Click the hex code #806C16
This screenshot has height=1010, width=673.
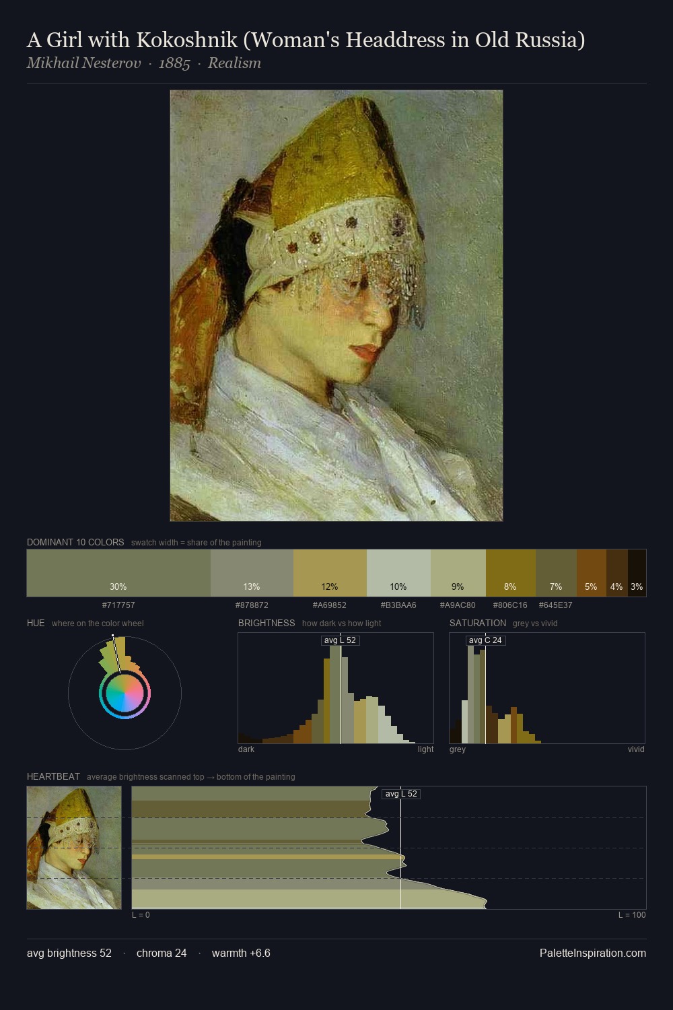point(510,605)
